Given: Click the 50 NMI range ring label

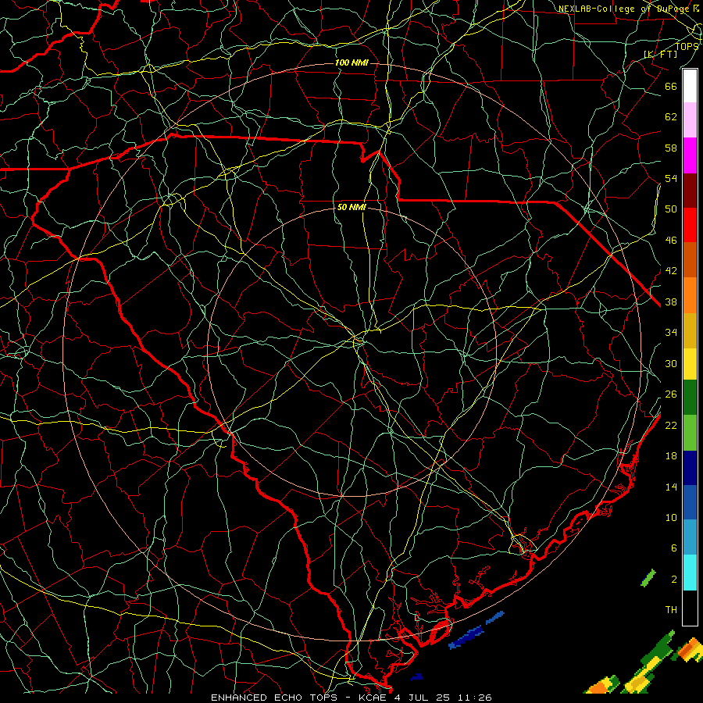Looking at the screenshot, I should (x=351, y=207).
